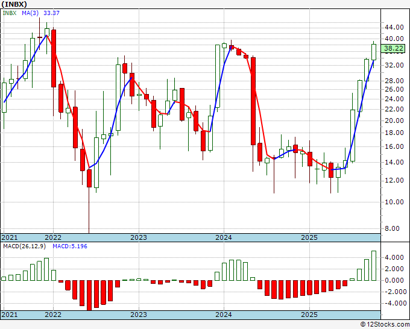Click the MACD:5.196 value label

[x=70, y=246]
